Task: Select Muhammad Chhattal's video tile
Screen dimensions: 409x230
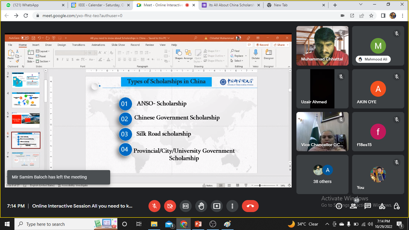Action: click(x=322, y=46)
